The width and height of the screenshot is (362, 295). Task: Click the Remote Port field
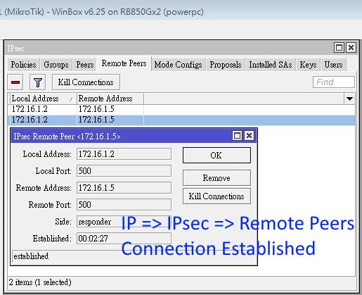[124, 205]
